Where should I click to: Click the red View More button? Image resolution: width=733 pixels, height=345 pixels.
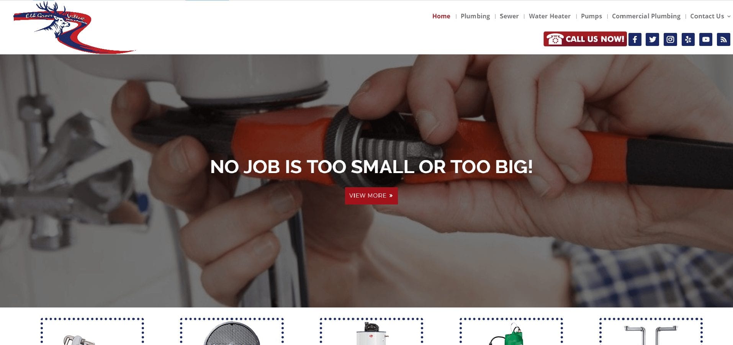coord(371,196)
